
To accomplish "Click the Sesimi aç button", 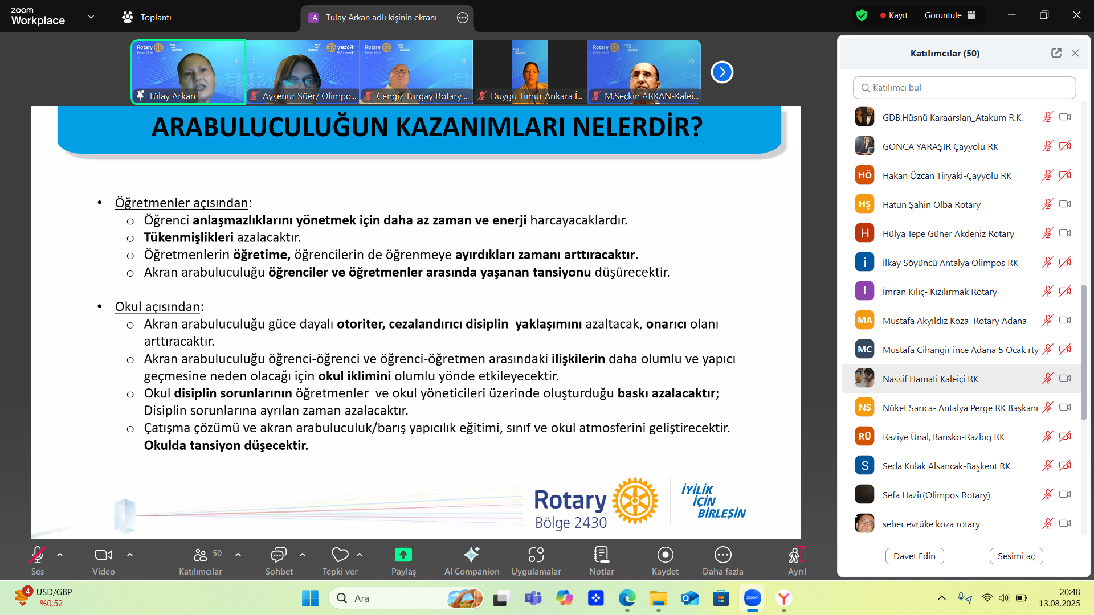I will [x=1016, y=556].
